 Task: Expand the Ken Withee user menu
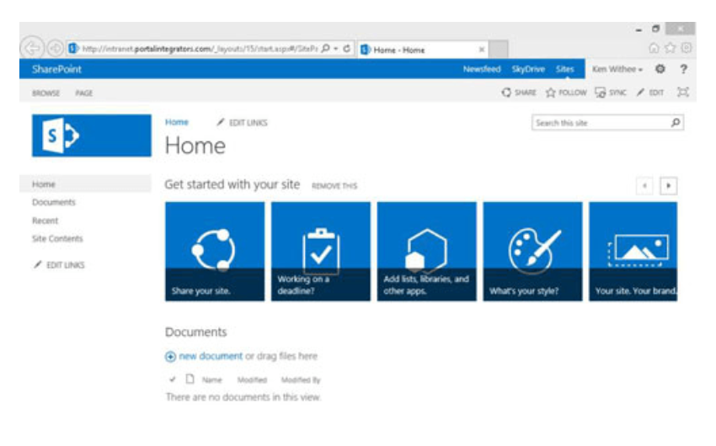pyautogui.click(x=617, y=69)
